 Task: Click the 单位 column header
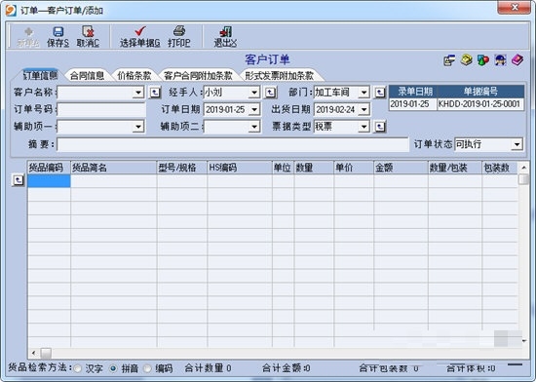283,168
